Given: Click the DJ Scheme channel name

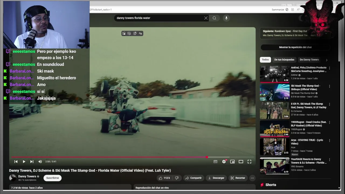Looking at the screenshot, I should [x=296, y=111].
